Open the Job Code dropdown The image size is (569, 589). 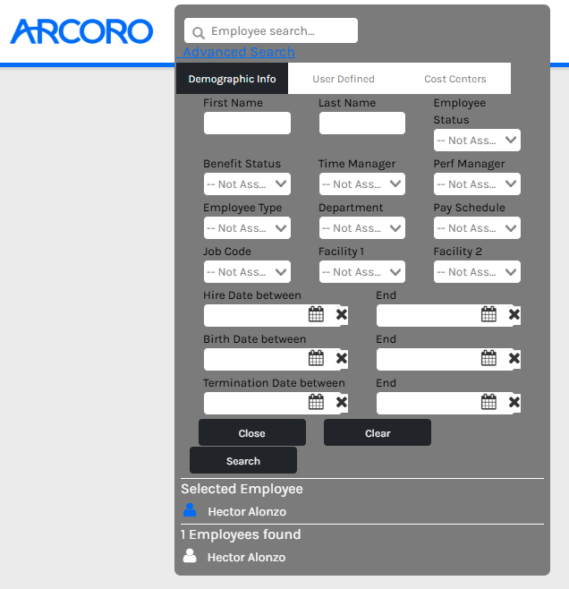click(247, 271)
